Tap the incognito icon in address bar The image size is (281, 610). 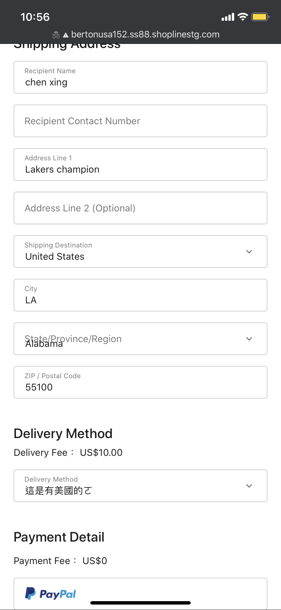click(56, 35)
